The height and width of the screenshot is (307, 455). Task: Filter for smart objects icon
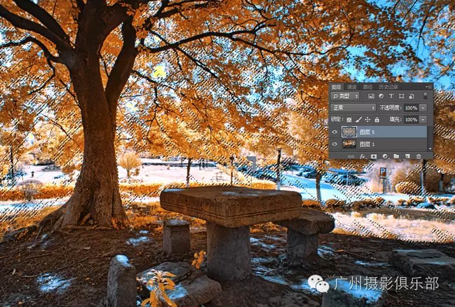click(411, 96)
